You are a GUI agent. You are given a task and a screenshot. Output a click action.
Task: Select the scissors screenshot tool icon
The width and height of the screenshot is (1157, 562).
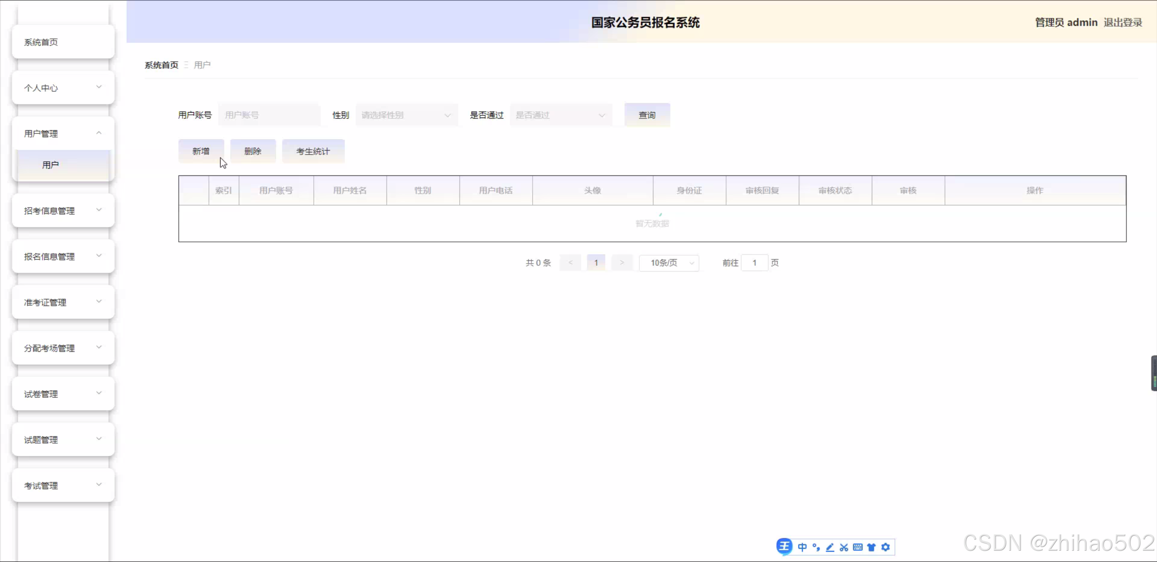844,547
